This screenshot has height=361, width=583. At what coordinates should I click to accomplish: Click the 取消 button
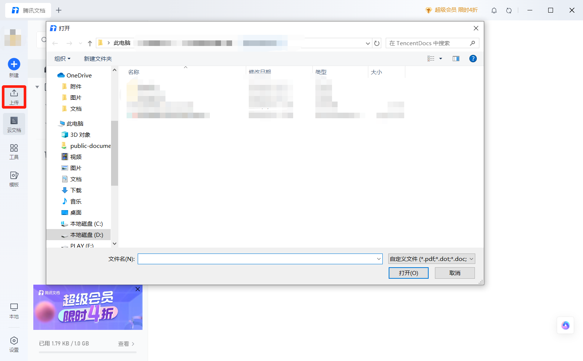(455, 273)
